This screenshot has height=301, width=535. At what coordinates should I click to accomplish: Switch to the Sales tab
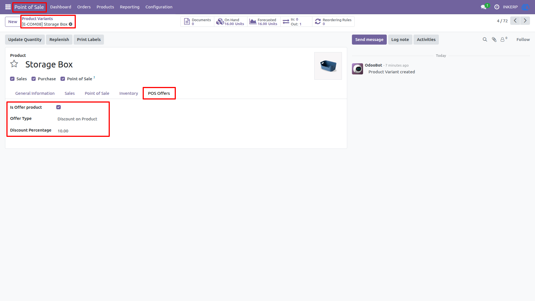(x=70, y=93)
